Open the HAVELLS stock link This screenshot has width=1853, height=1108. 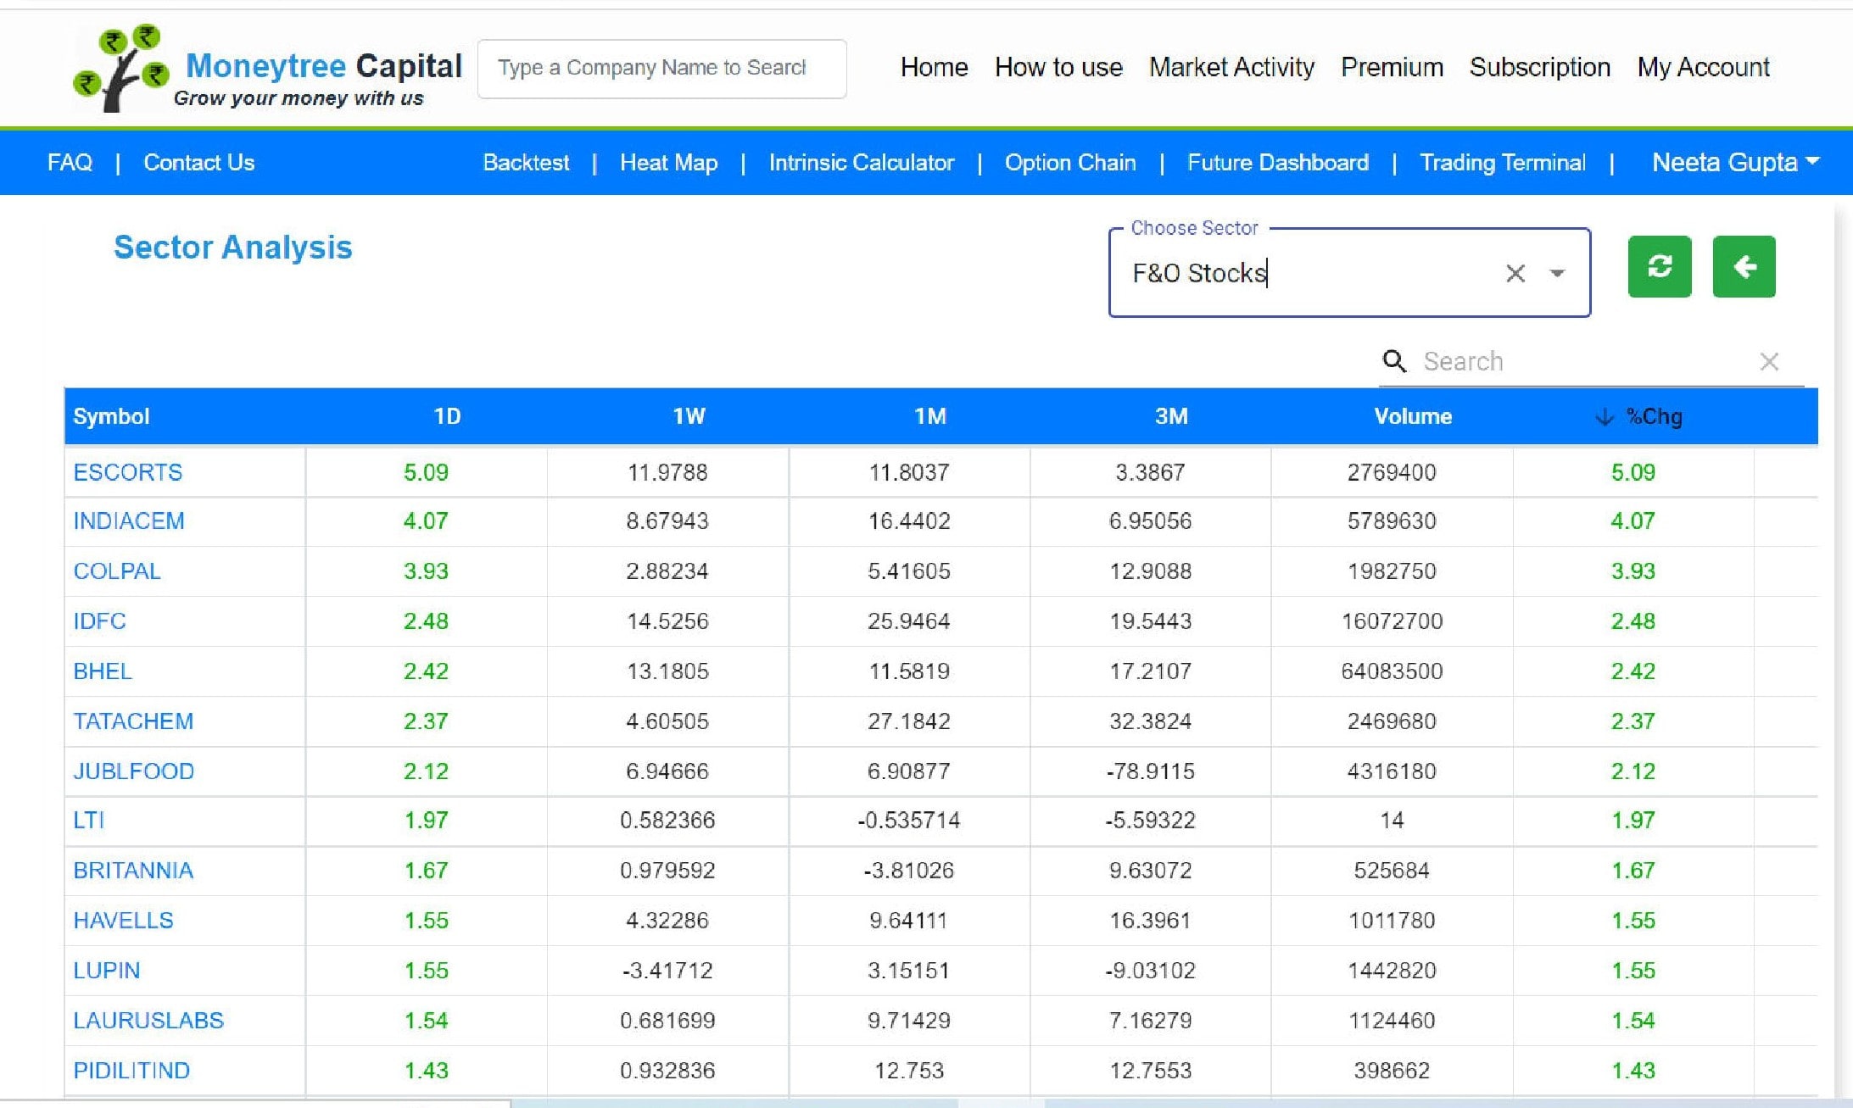click(123, 920)
